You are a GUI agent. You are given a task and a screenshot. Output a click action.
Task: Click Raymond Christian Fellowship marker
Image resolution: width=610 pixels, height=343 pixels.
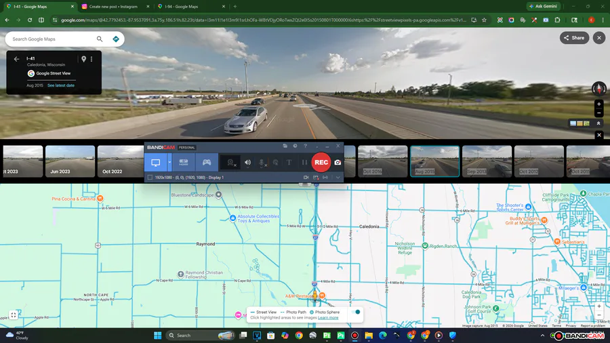(x=180, y=274)
